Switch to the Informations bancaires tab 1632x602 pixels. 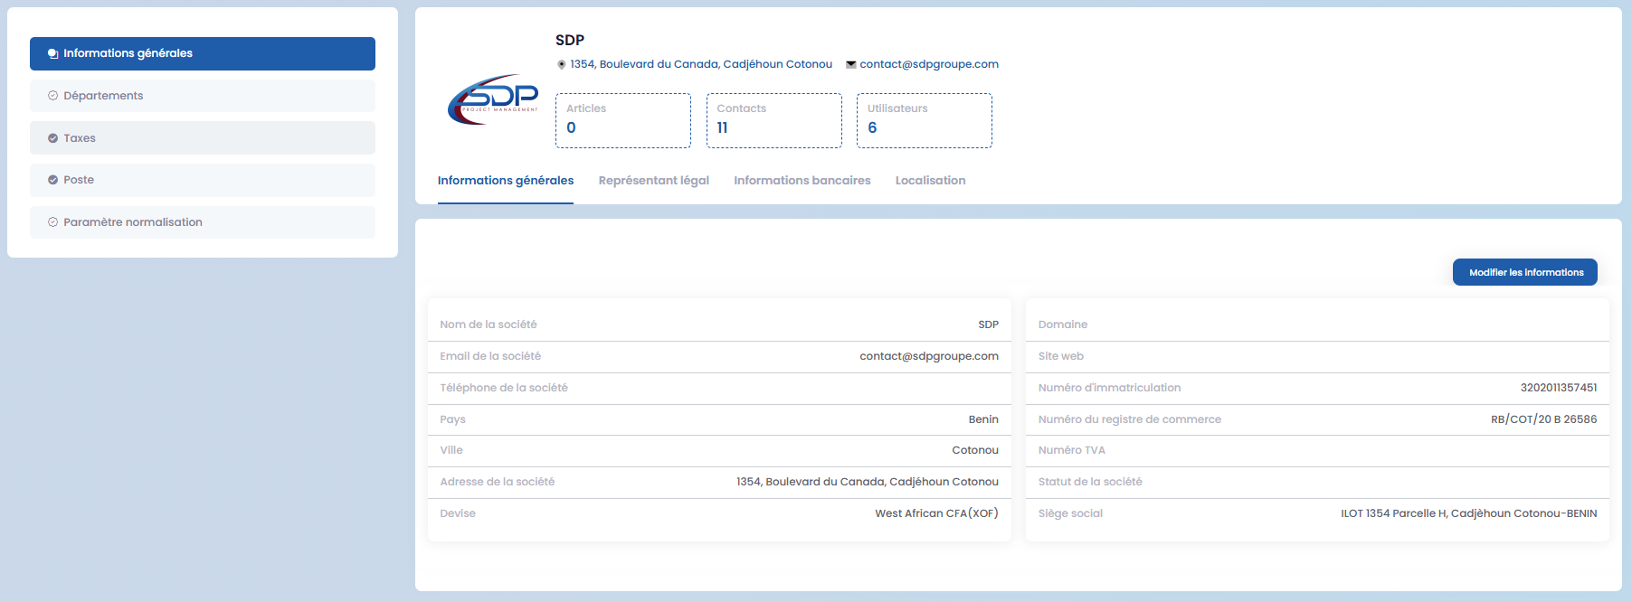coord(802,181)
